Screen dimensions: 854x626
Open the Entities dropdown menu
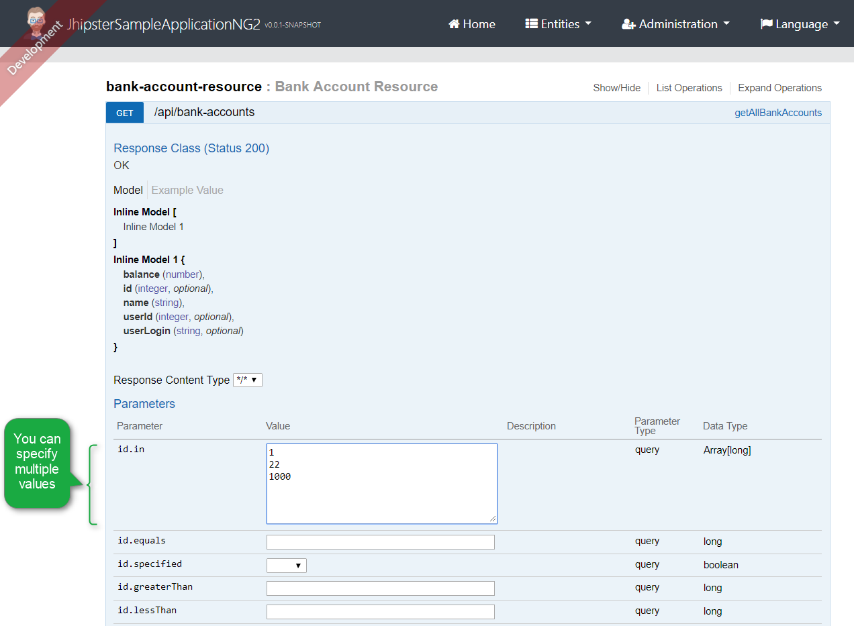(x=559, y=24)
